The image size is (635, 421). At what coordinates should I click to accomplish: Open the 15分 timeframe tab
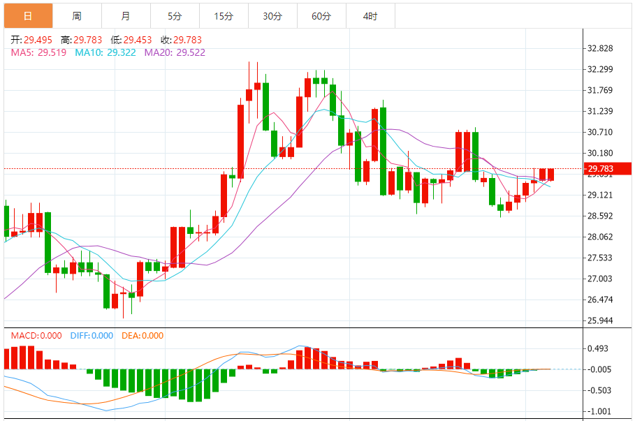click(224, 16)
